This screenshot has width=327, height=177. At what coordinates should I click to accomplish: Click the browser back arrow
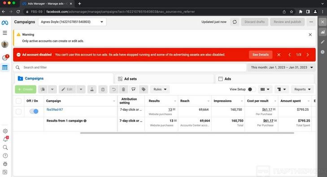click(3, 12)
